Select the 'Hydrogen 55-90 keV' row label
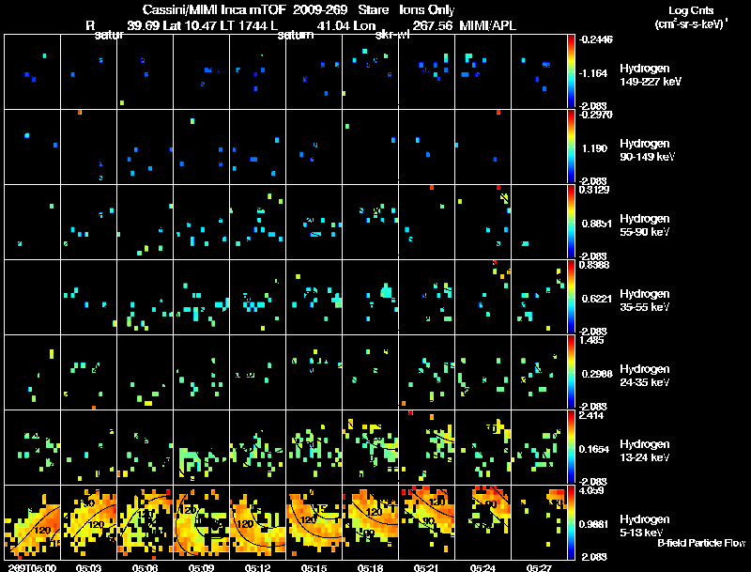751x572 pixels. [x=645, y=225]
